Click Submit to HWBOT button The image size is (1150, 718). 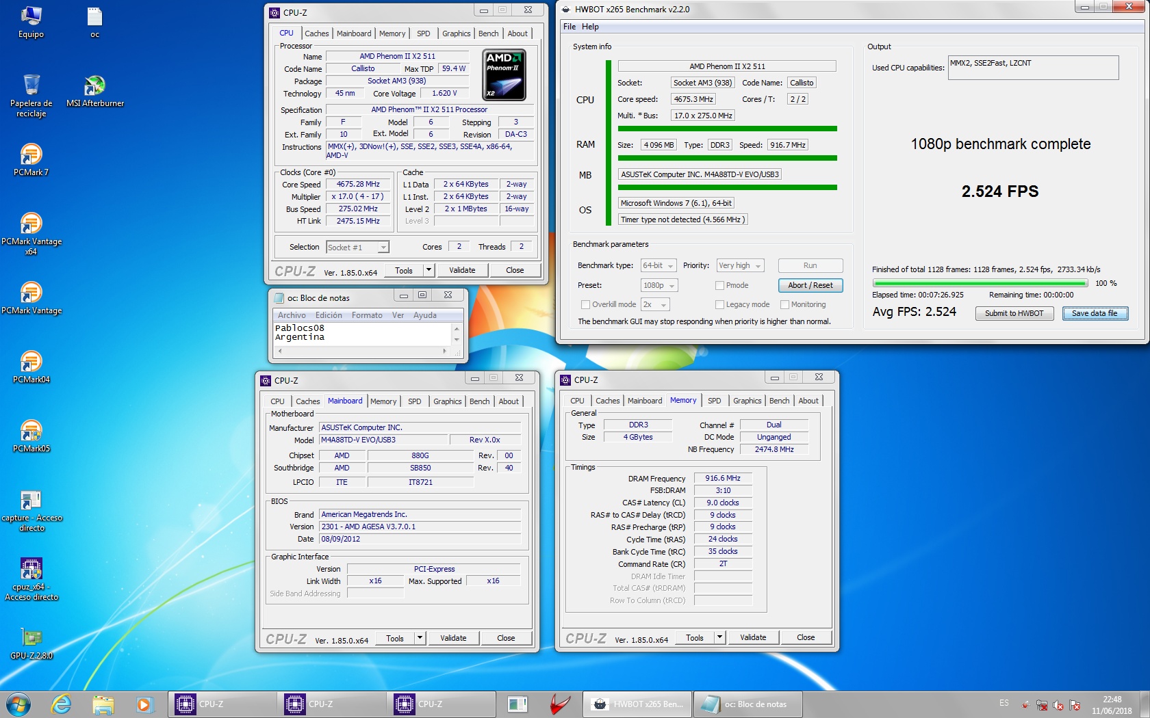point(1014,313)
